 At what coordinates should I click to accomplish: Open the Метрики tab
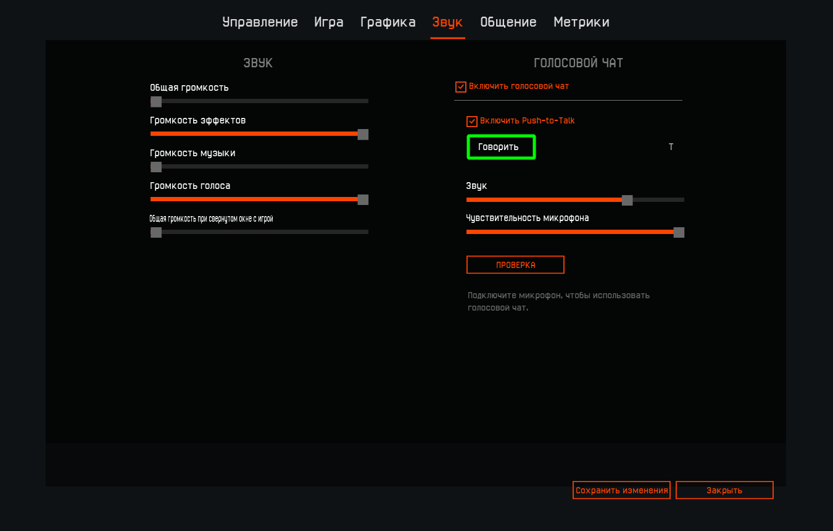(581, 22)
